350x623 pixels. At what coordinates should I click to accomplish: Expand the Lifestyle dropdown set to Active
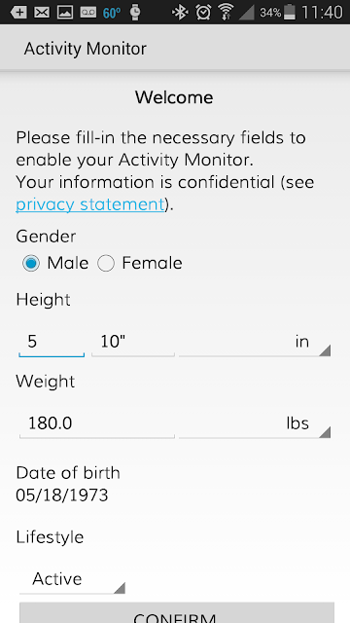(x=72, y=579)
